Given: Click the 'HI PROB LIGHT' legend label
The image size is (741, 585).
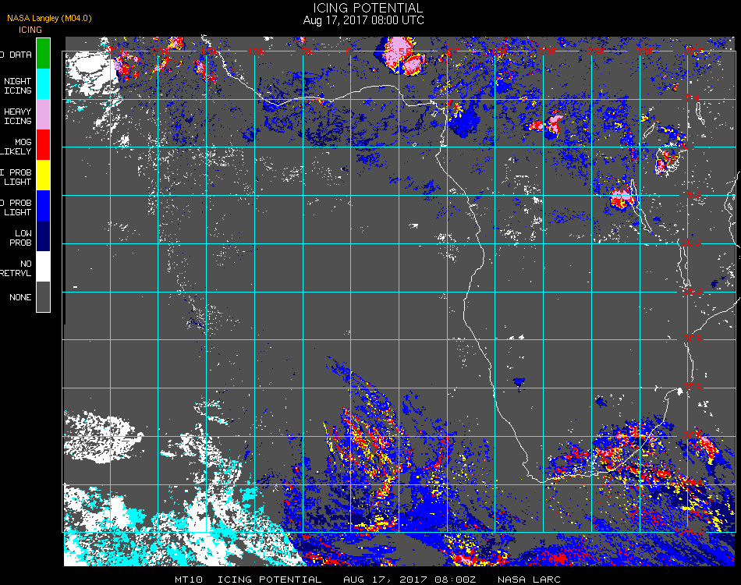Looking at the screenshot, I should [16, 177].
